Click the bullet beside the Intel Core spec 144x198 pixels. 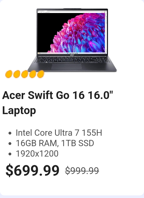(10, 133)
